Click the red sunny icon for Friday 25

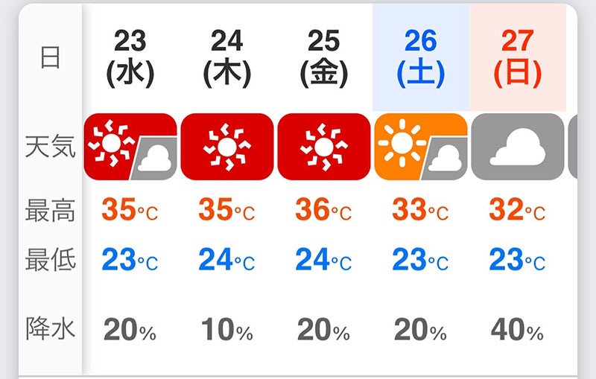coord(323,147)
